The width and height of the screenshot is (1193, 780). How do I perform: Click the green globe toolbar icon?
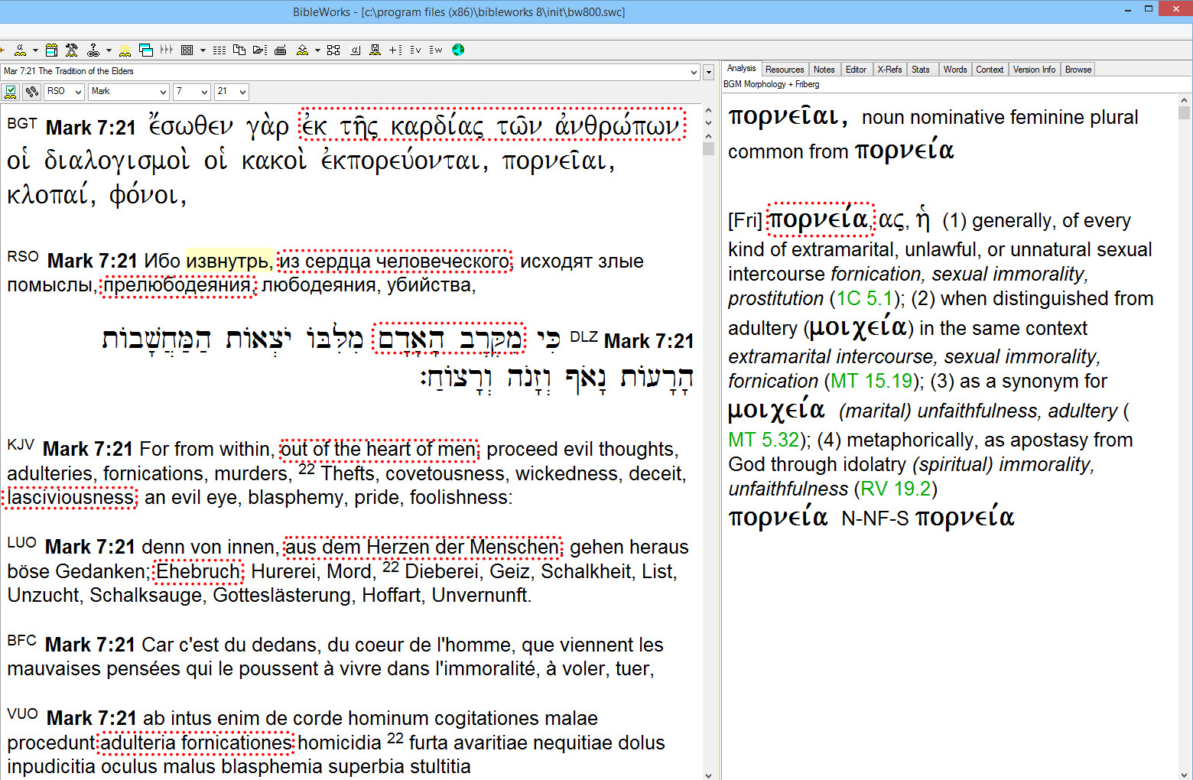tap(458, 50)
